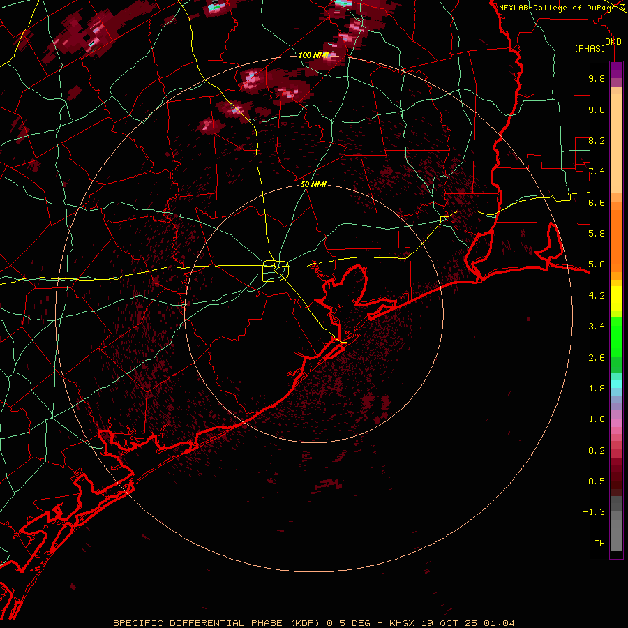
Task: Click the DKD label above the color scale
Action: point(613,41)
